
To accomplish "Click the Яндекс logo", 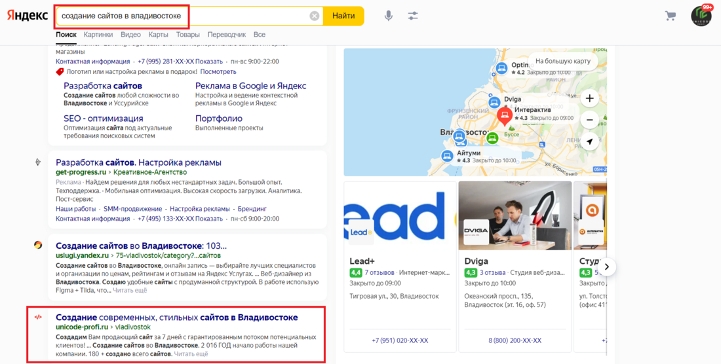I will (27, 16).
